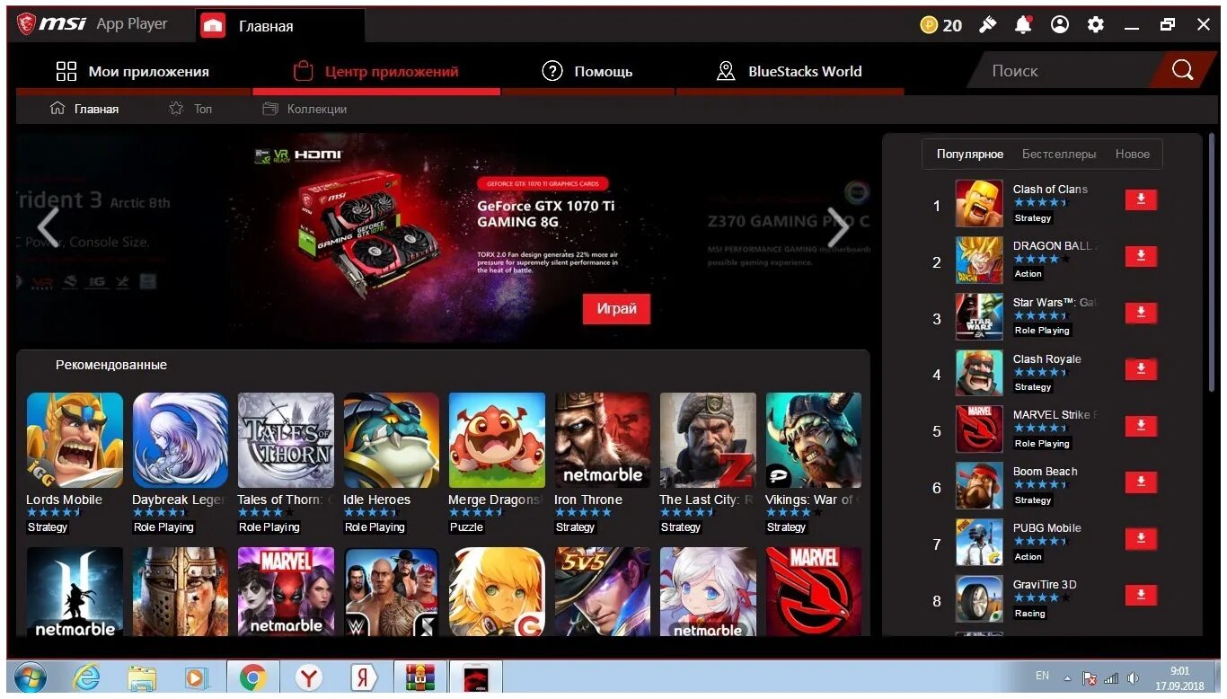Click the Boom Beach title text
This screenshot has width=1227, height=699.
[1046, 472]
